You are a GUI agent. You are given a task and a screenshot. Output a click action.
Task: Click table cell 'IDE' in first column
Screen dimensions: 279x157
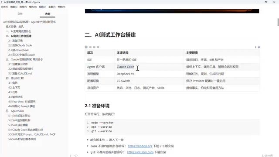89,60
